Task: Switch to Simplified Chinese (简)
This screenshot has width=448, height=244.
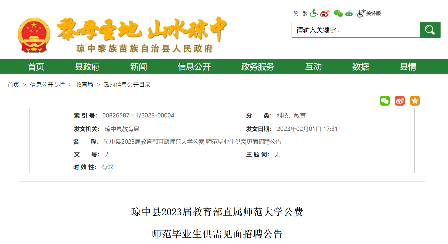Action: [296, 14]
